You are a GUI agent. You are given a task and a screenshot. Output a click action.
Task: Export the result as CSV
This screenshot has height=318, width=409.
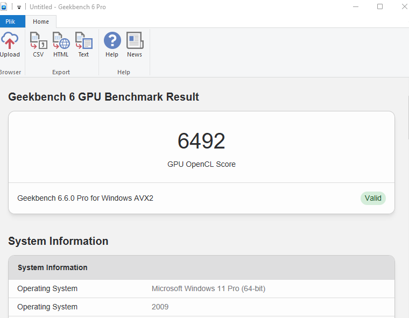tap(38, 45)
